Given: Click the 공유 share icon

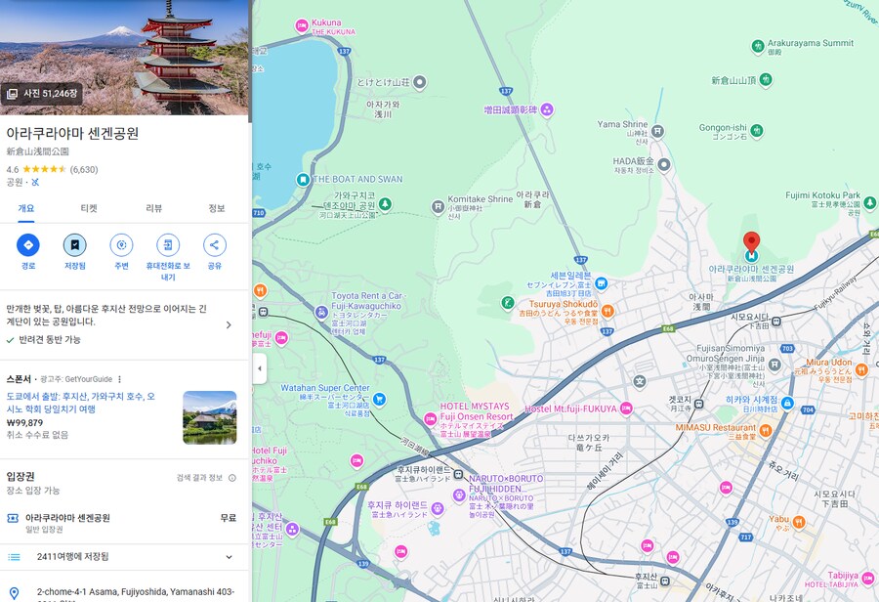Looking at the screenshot, I should (217, 247).
